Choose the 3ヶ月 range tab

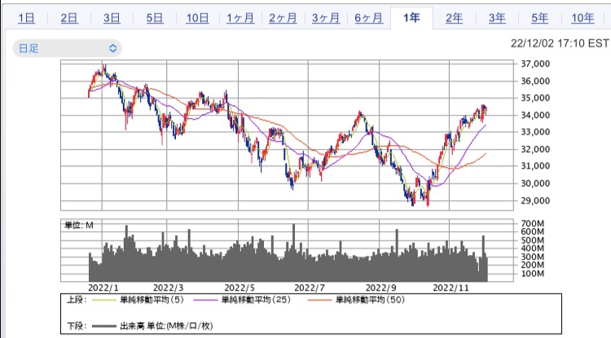326,18
